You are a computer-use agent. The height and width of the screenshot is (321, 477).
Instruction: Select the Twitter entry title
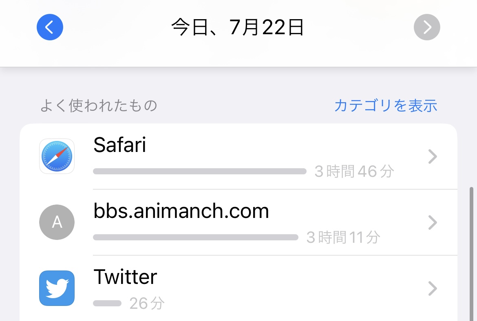click(x=125, y=277)
